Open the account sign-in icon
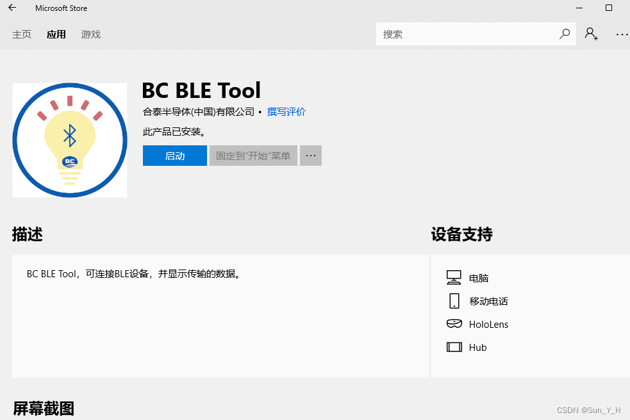The width and height of the screenshot is (630, 420). (x=591, y=34)
